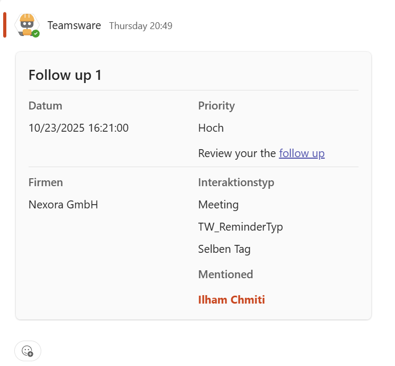Image resolution: width=395 pixels, height=366 pixels.
Task: Open the add reaction emoji button
Action: (27, 351)
